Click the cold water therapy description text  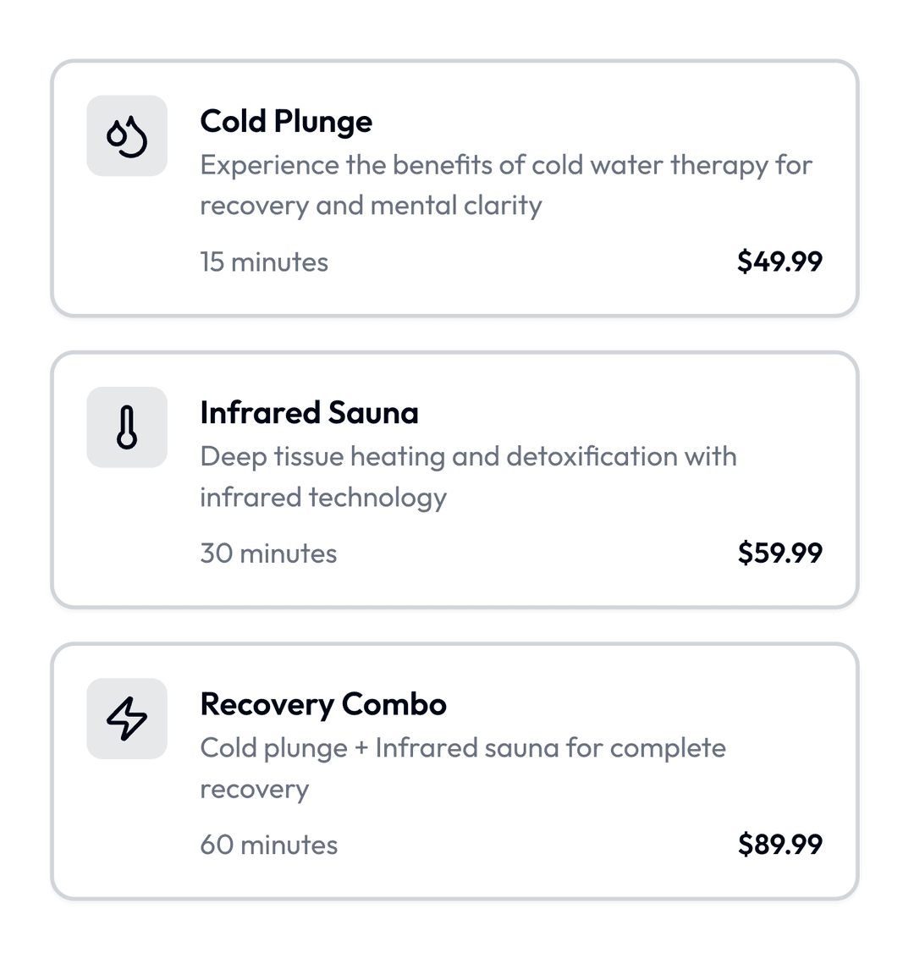(x=505, y=165)
